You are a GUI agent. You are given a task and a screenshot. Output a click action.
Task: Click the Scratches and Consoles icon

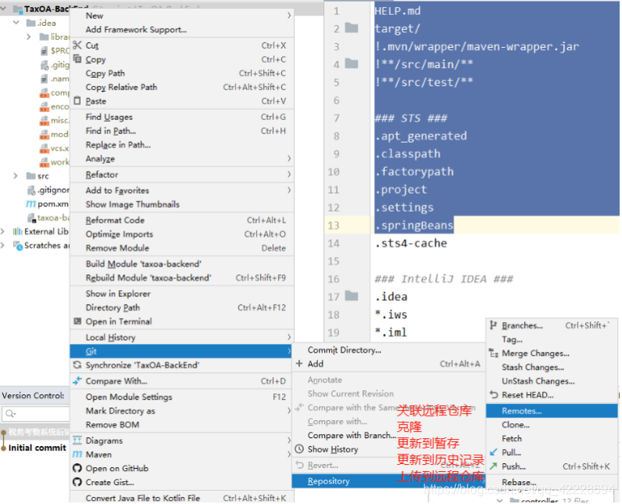(18, 245)
